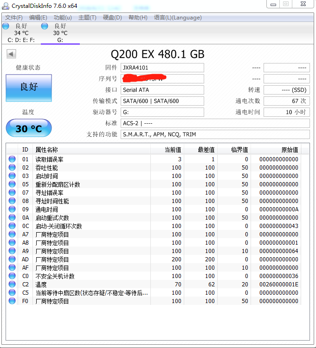This screenshot has height=348, width=316.
Task: Click status orb of row 08 寻址时间性能
Action: tap(12, 201)
